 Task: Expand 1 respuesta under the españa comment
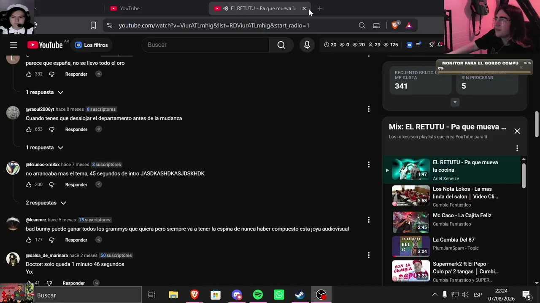pos(44,92)
